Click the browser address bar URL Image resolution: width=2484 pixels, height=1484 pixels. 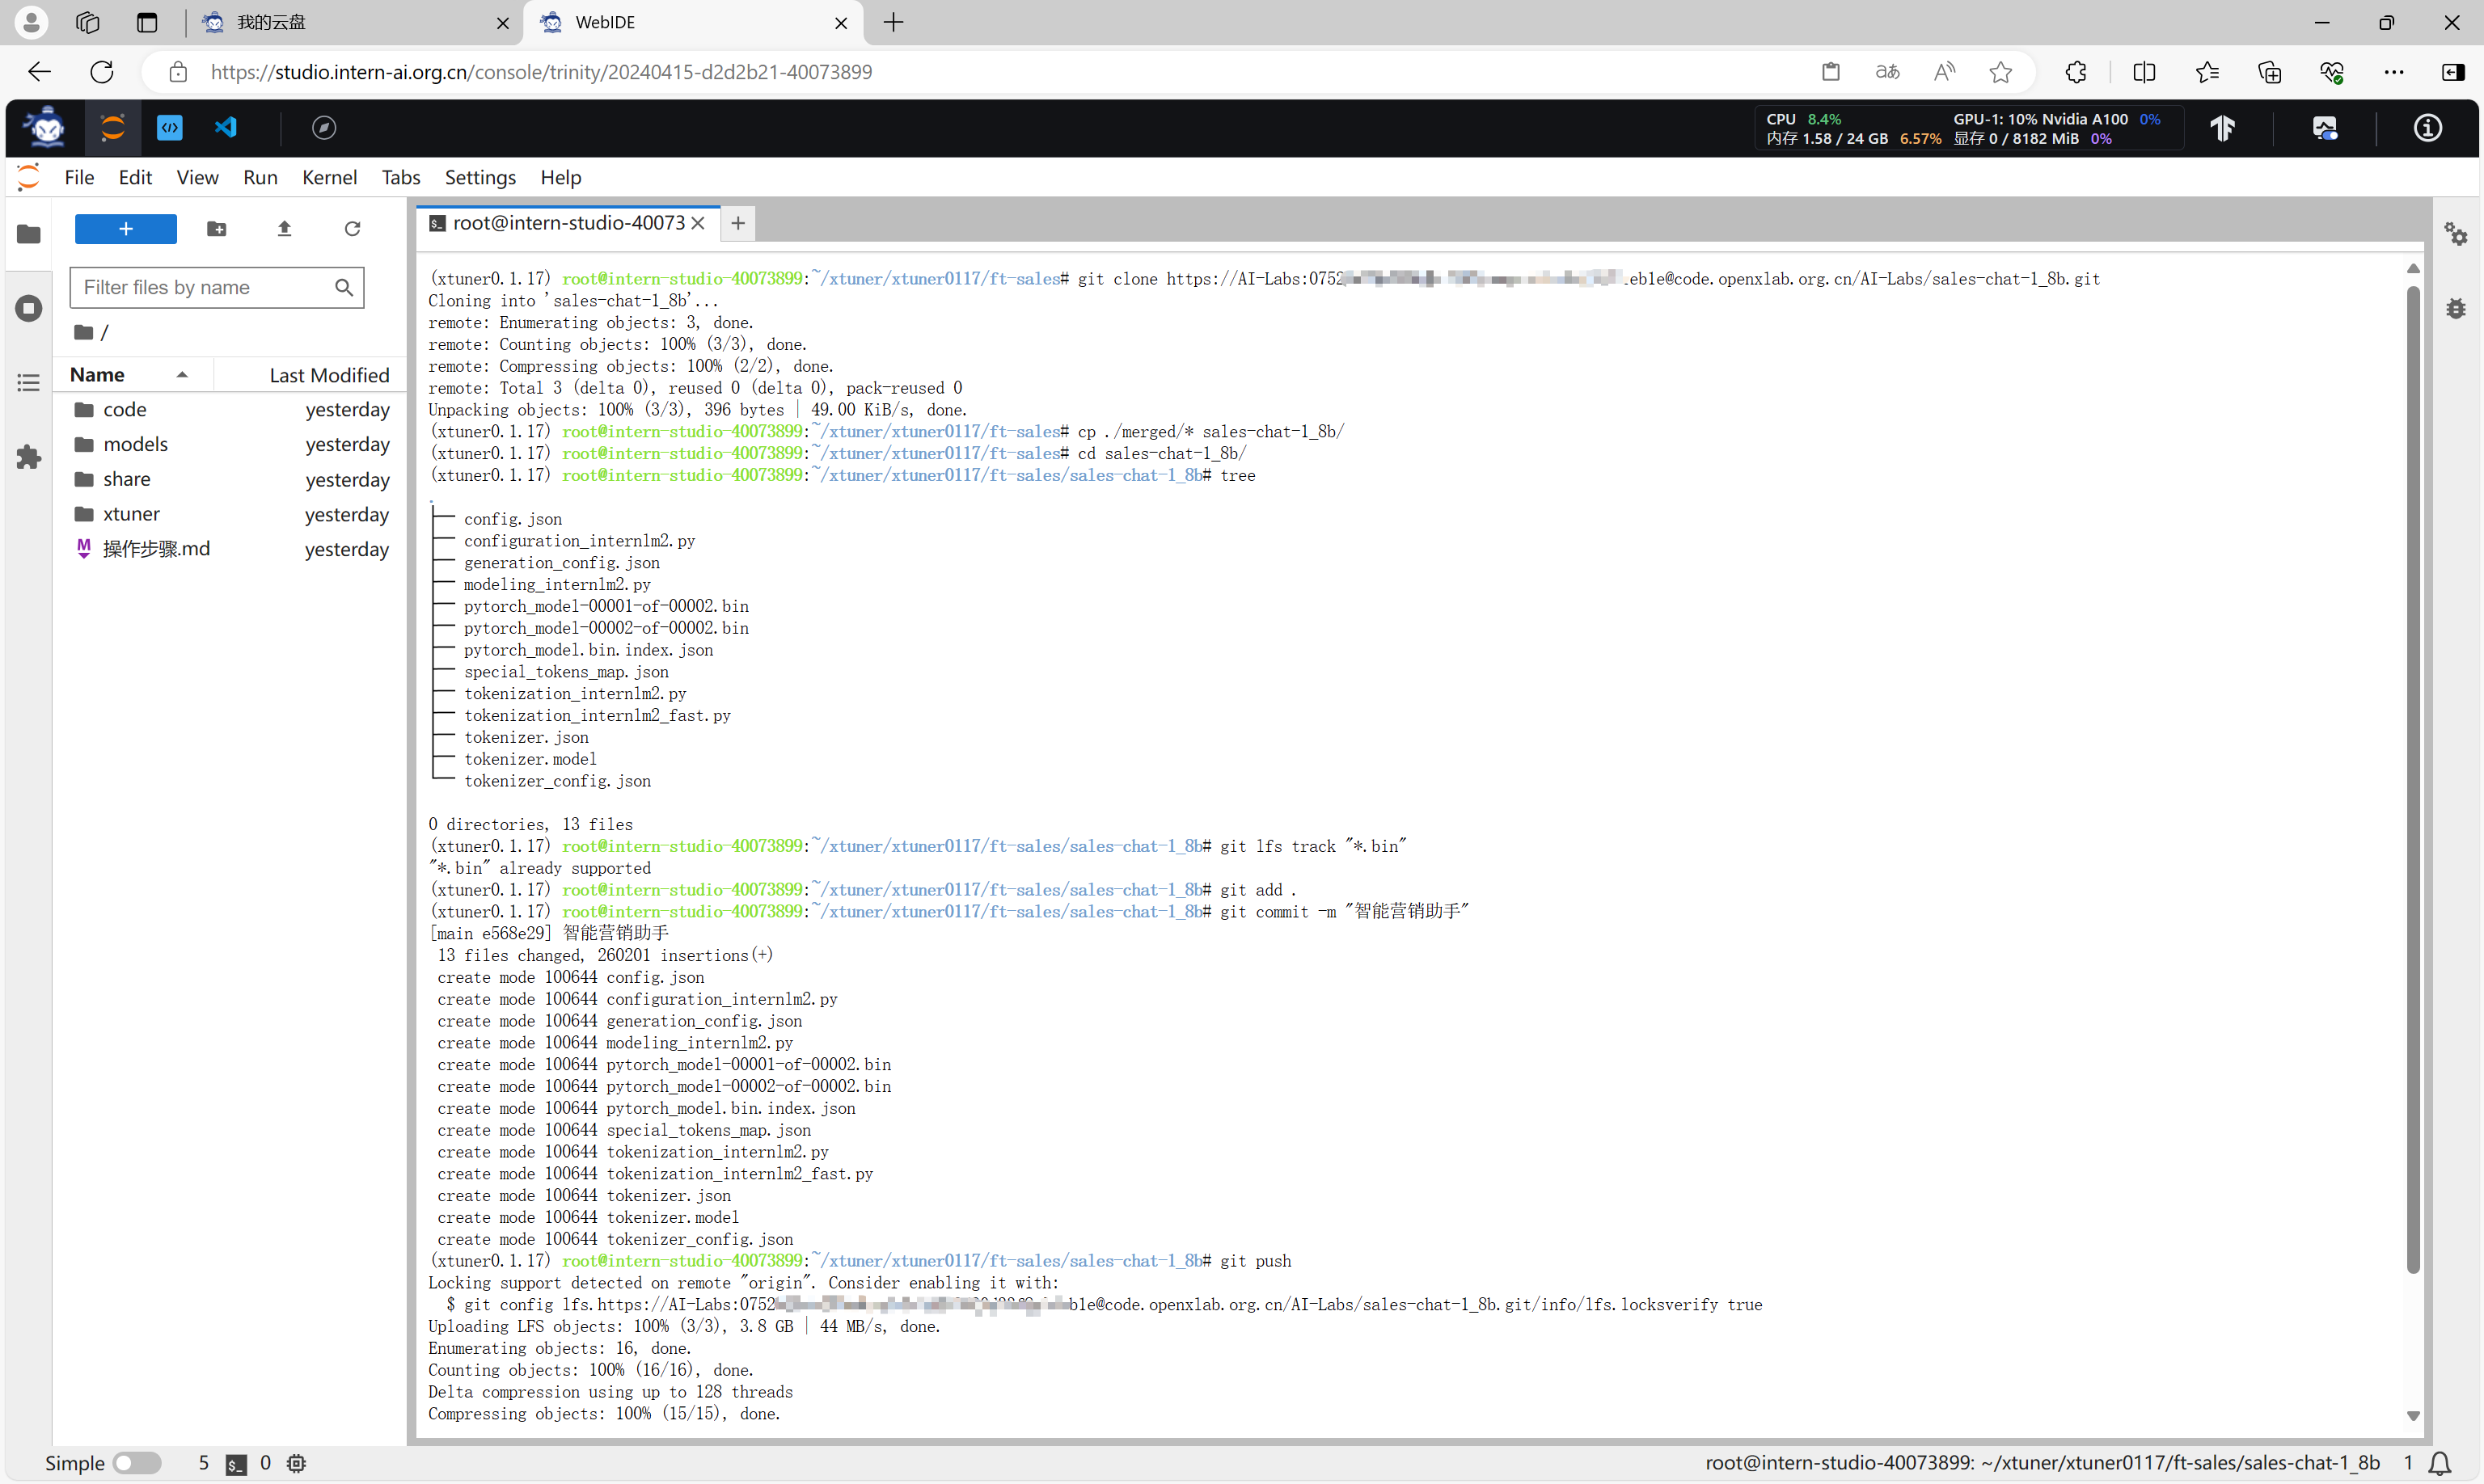click(541, 72)
